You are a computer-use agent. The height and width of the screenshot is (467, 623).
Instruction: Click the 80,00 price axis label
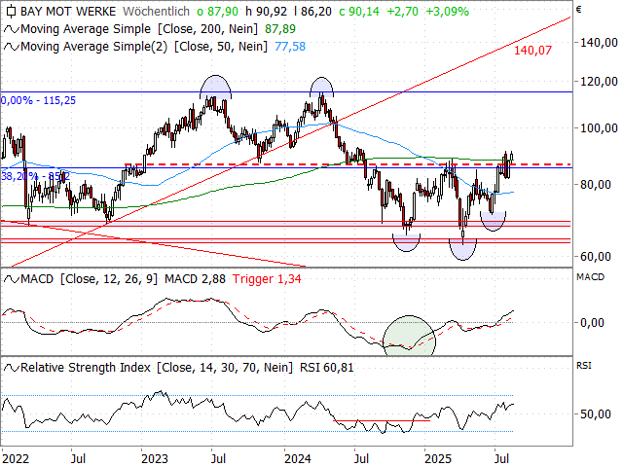(x=595, y=185)
